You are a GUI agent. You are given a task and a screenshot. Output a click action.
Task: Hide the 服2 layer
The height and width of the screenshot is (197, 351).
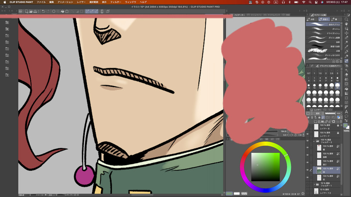tap(308, 162)
